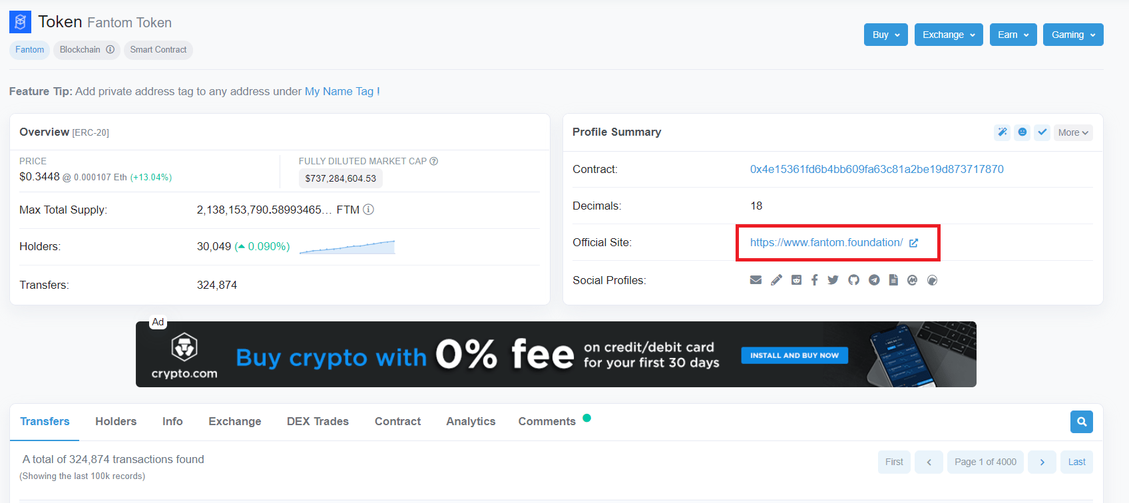Viewport: 1129px width, 503px height.
Task: Click the blue check mark icon
Action: (x=1042, y=132)
